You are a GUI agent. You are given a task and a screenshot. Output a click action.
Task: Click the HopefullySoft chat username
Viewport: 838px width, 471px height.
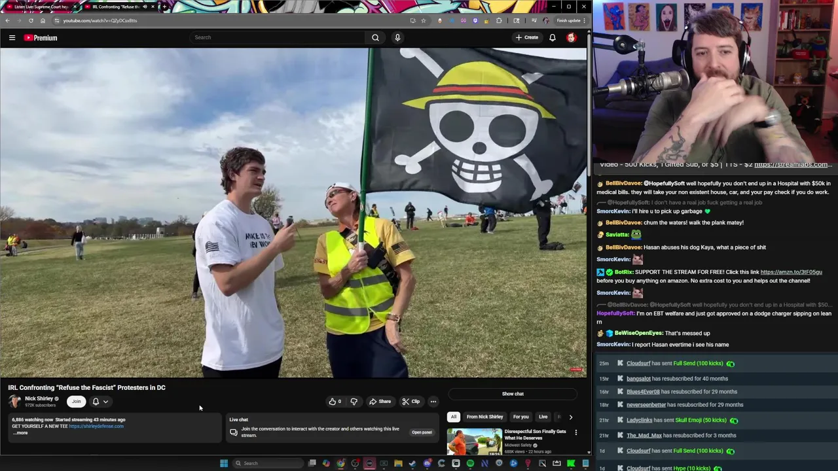(x=615, y=313)
